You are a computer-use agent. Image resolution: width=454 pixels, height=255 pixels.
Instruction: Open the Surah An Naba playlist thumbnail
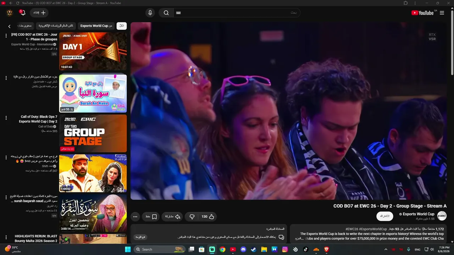click(93, 93)
